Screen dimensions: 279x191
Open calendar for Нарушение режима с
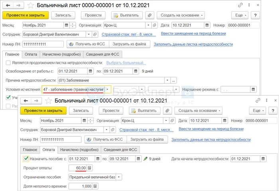point(253,89)
